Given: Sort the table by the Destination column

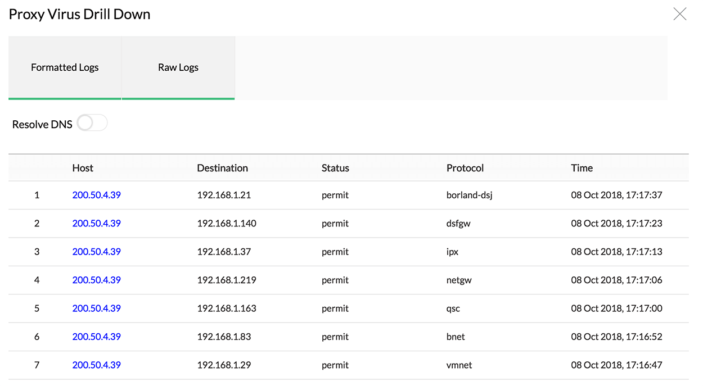Looking at the screenshot, I should [222, 167].
